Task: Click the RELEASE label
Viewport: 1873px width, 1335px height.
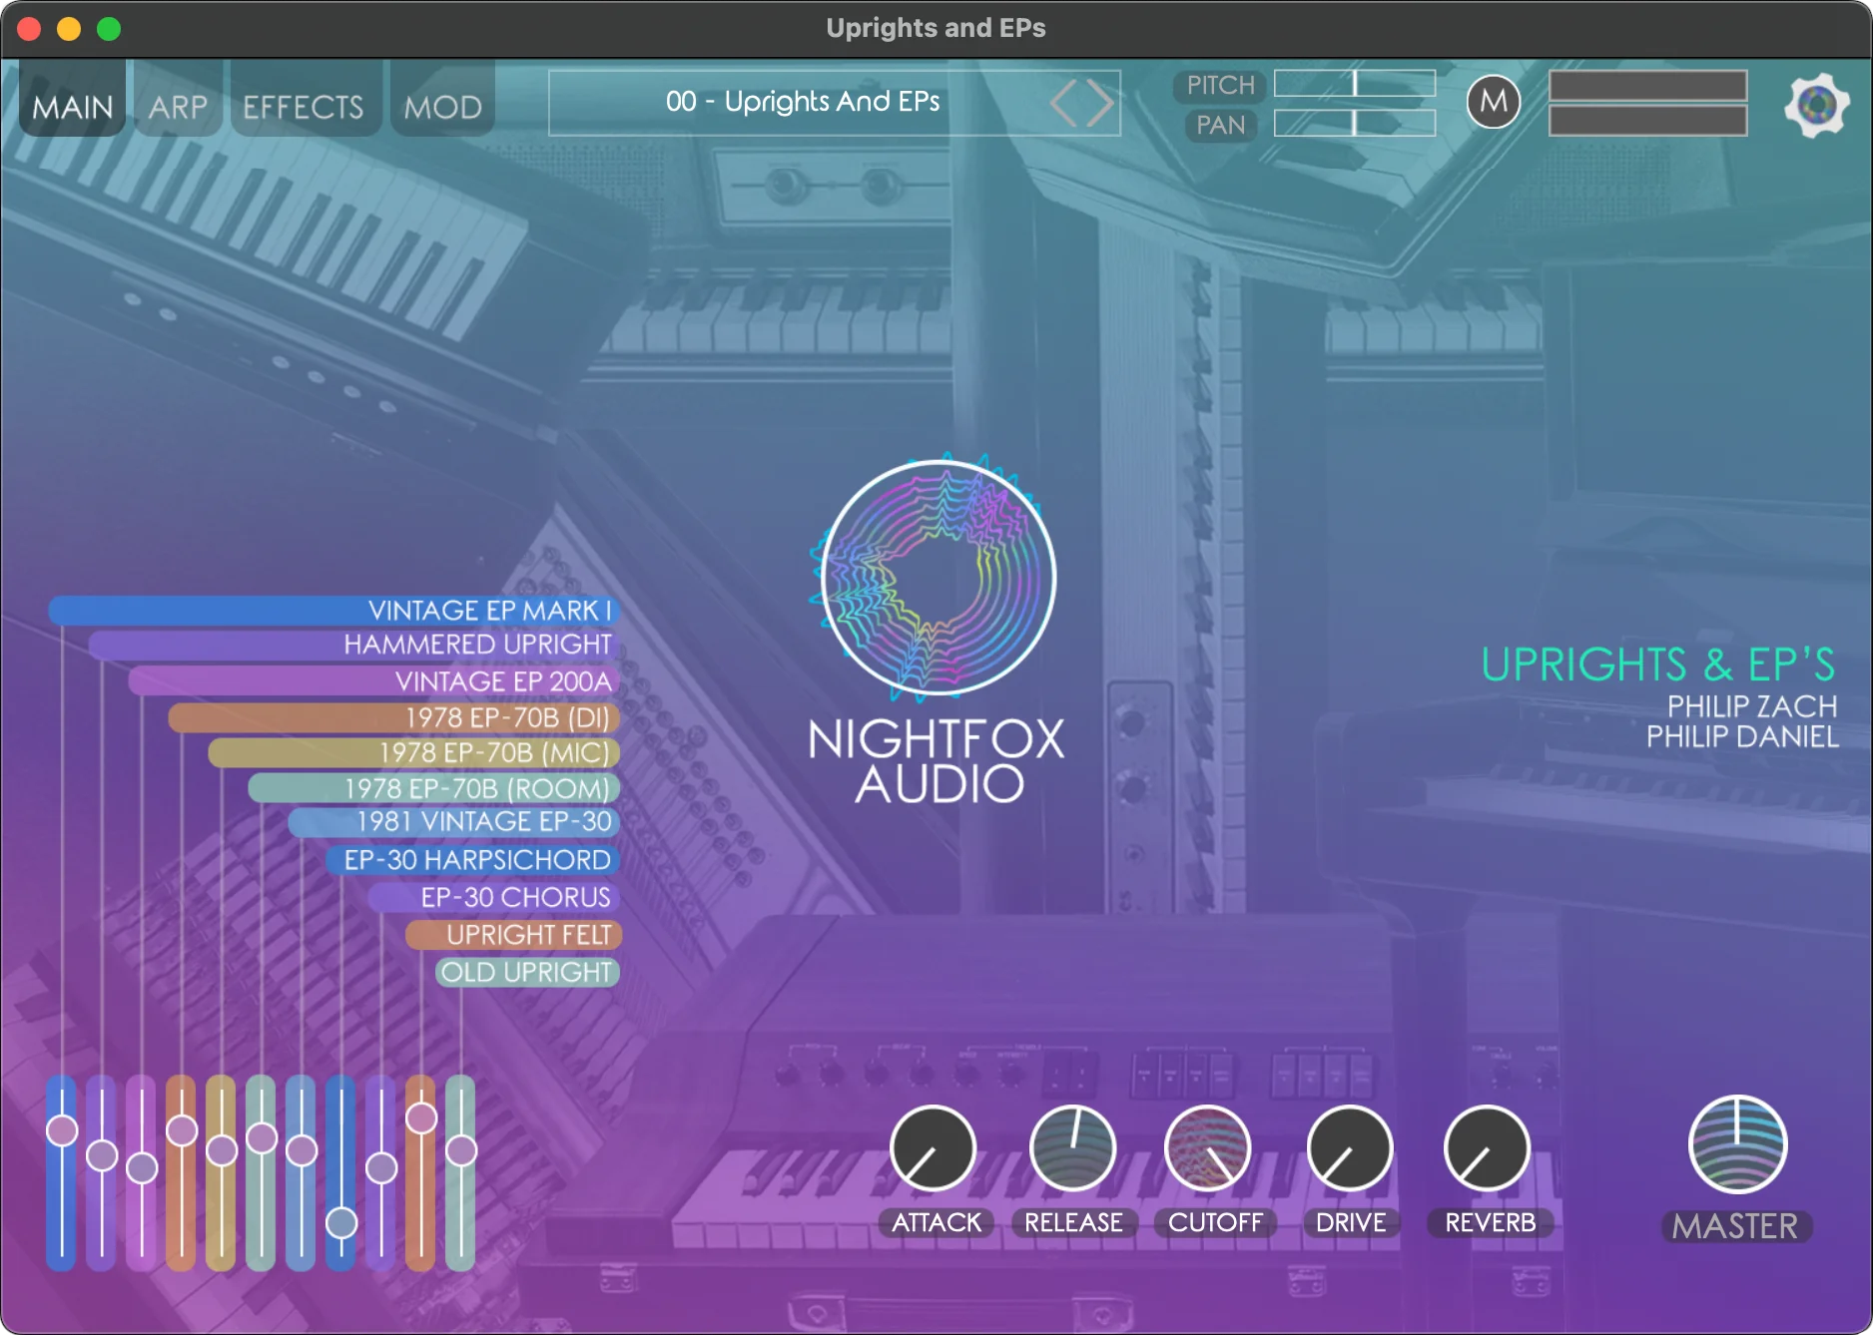Action: (1073, 1222)
